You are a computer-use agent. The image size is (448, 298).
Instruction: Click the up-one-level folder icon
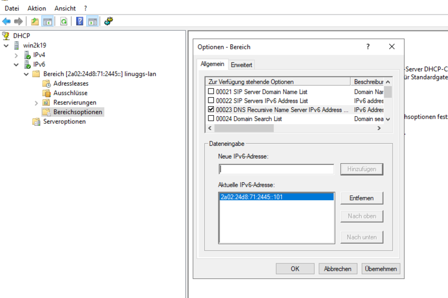(35, 21)
